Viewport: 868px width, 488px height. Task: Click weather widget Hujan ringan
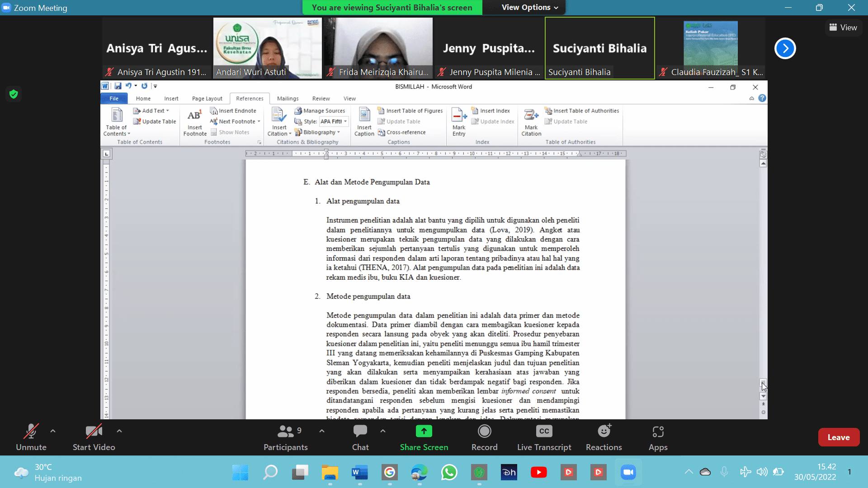(47, 473)
